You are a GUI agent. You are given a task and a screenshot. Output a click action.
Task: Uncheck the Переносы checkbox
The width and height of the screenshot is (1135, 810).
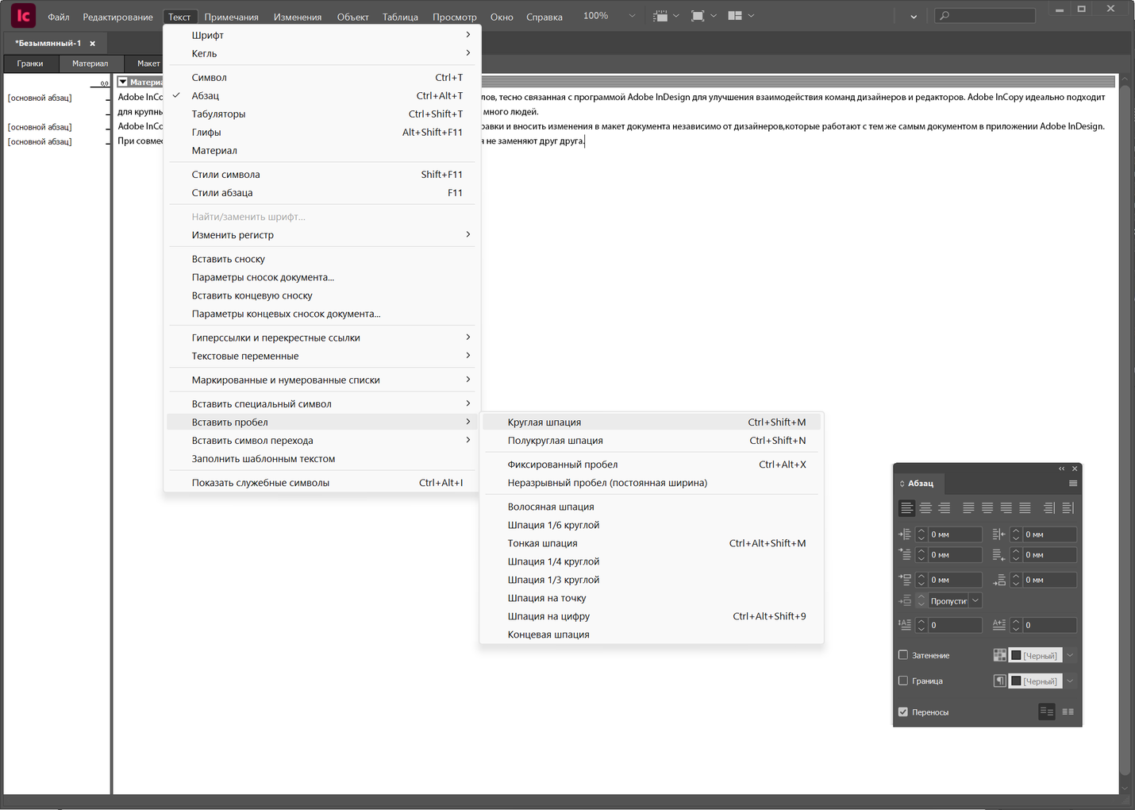(x=903, y=712)
